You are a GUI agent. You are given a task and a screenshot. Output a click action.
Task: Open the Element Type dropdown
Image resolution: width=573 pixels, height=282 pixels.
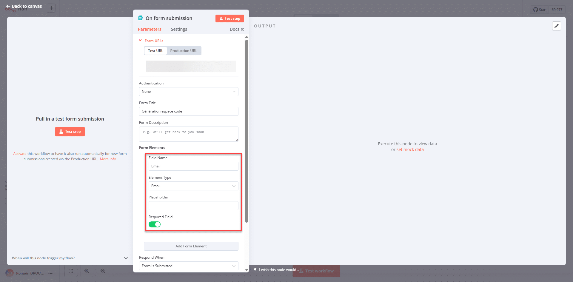click(x=193, y=186)
